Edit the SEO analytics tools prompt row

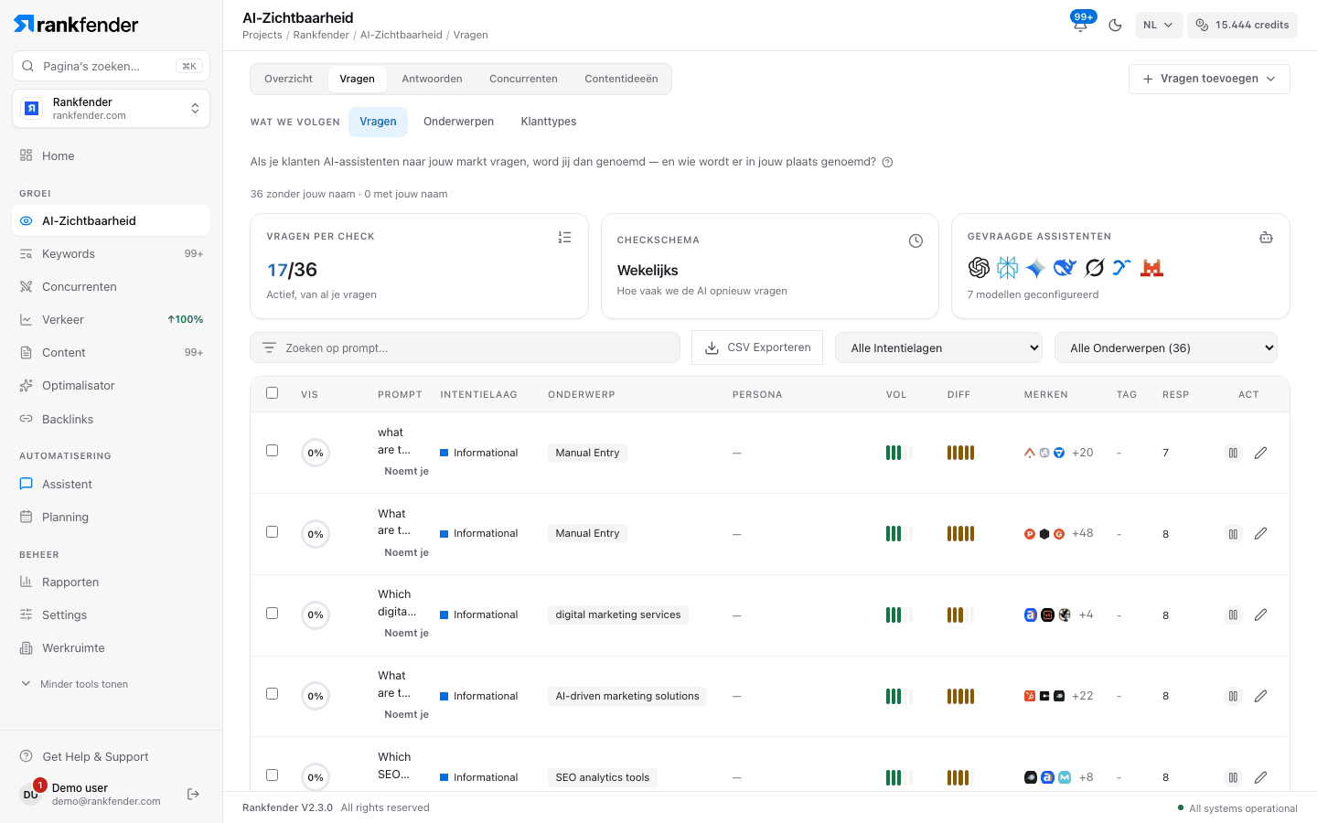[1260, 777]
